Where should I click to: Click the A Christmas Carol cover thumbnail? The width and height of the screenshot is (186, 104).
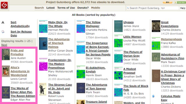point(156,76)
